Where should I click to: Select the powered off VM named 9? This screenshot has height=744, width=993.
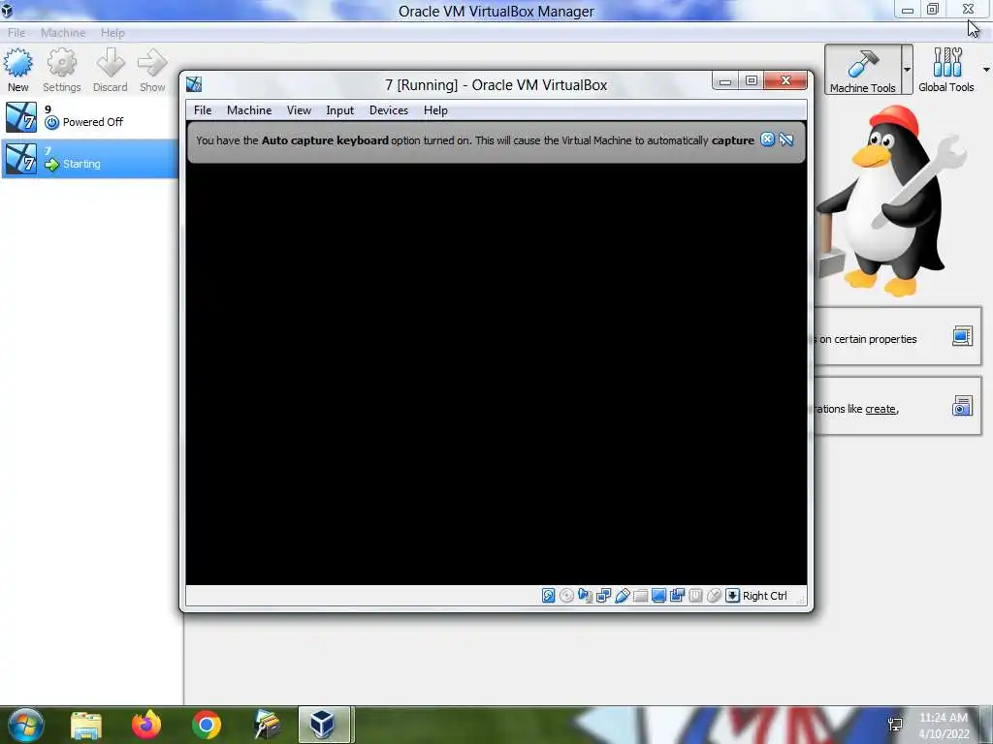89,117
